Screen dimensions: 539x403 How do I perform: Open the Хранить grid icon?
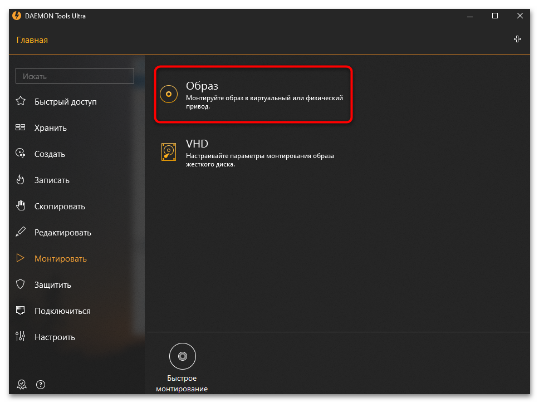point(20,127)
